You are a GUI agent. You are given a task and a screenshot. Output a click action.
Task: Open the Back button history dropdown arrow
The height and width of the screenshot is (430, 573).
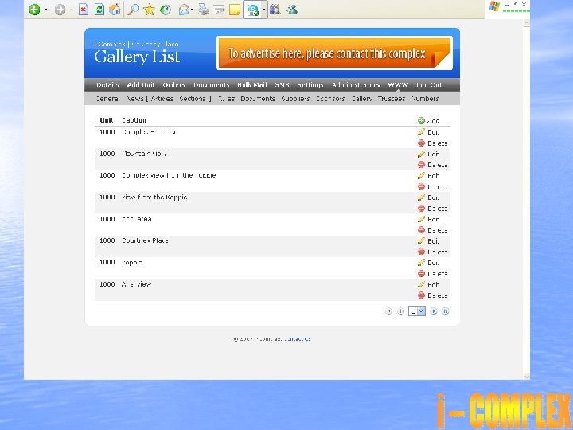point(46,10)
